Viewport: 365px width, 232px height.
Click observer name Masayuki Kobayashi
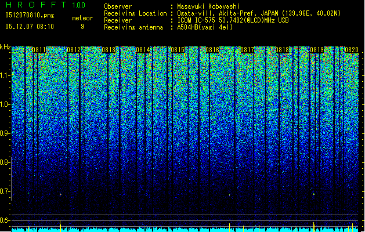208,6
